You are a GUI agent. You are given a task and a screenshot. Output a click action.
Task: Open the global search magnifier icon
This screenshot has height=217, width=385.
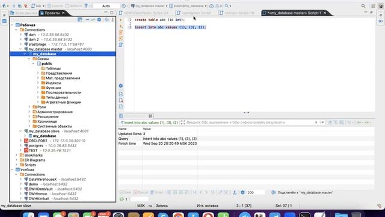tap(363, 6)
